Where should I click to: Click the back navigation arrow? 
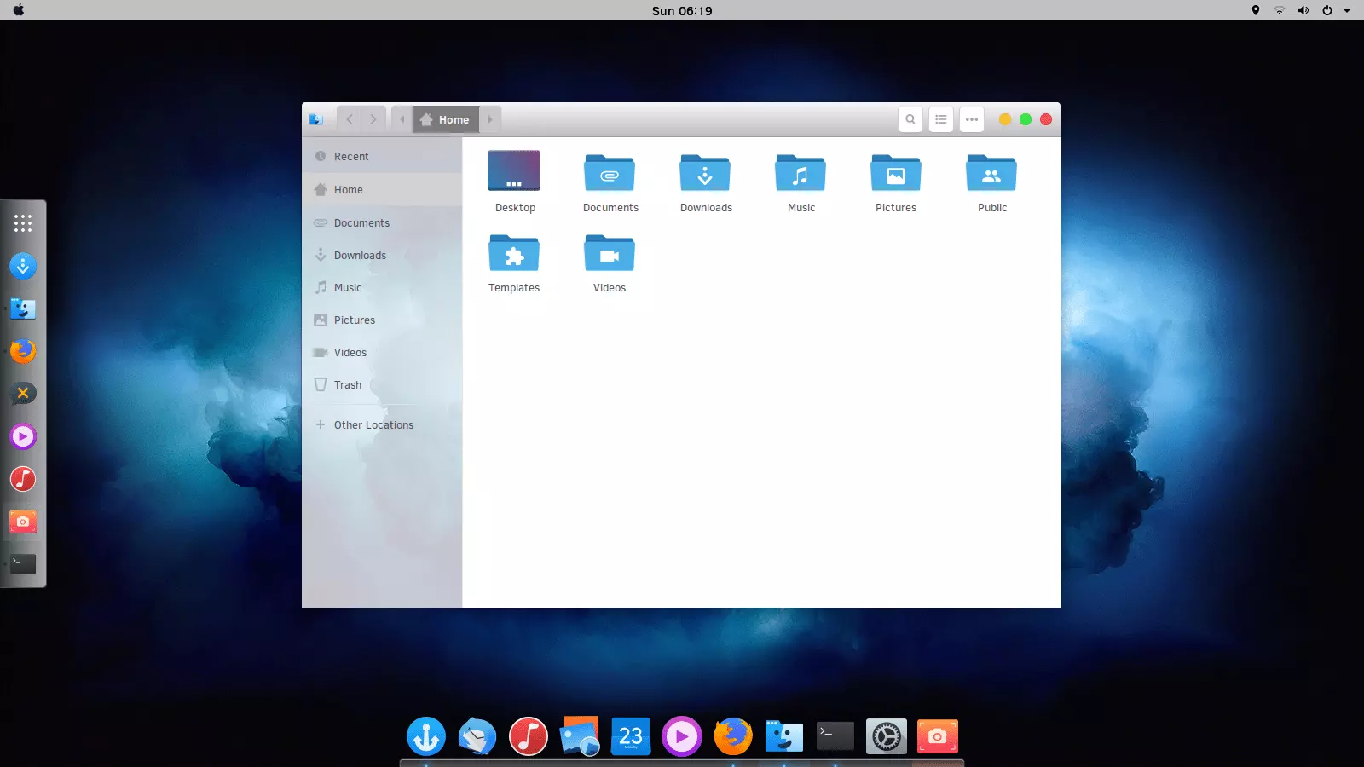pos(350,119)
